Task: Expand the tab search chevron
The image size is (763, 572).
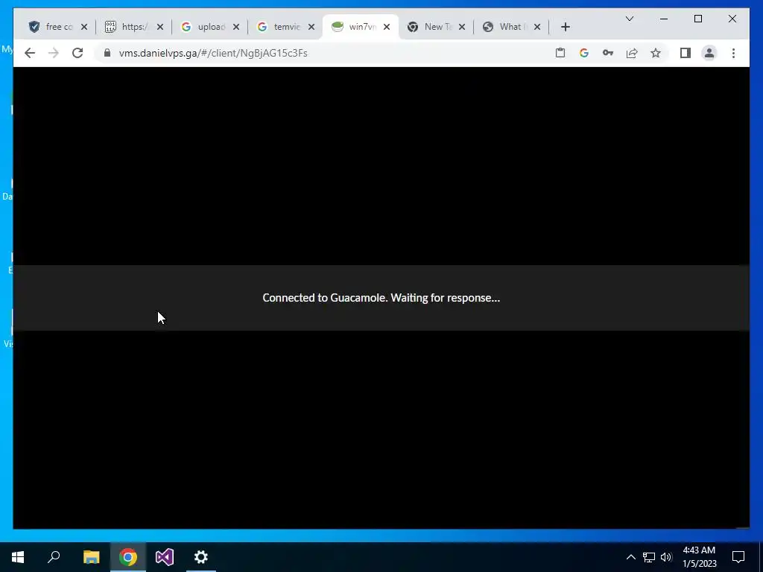Action: click(x=629, y=19)
